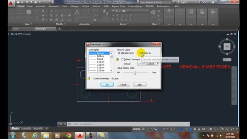Toggle snap mode in the status bar
247x139 pixels.
point(147,129)
